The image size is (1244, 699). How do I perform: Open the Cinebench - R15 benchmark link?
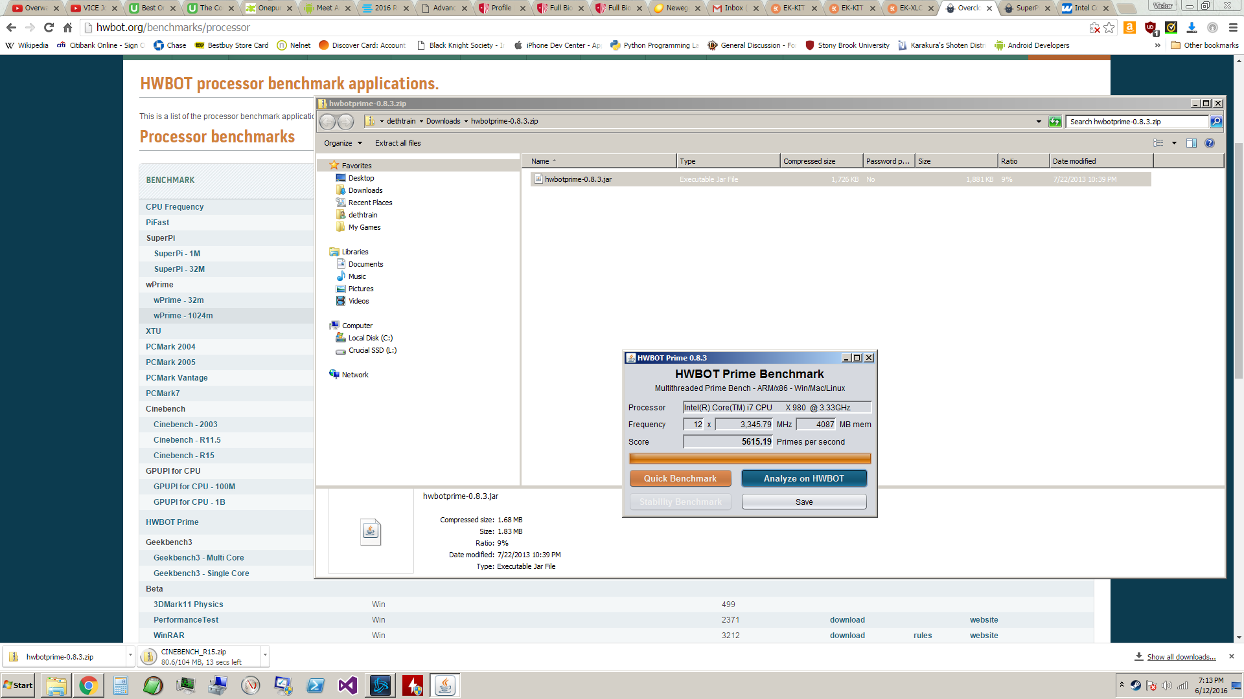184,456
